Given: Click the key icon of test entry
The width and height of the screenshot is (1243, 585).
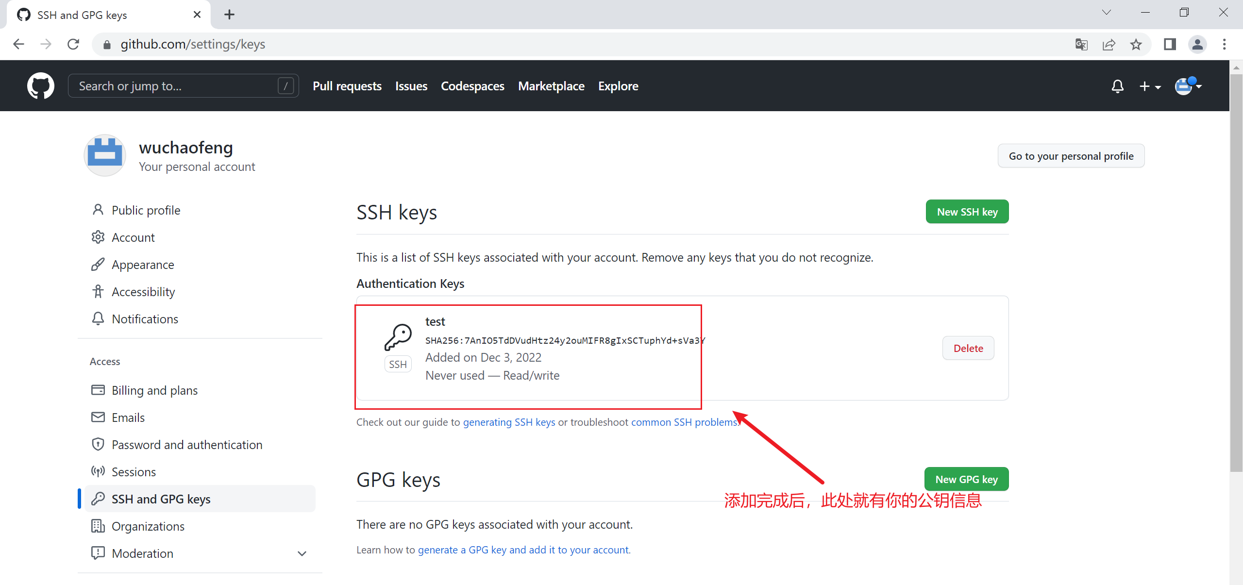Looking at the screenshot, I should click(x=398, y=337).
